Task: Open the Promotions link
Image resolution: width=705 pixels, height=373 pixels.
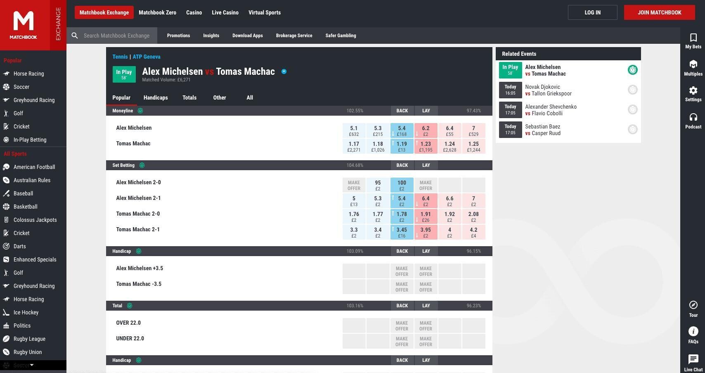Action: click(178, 36)
